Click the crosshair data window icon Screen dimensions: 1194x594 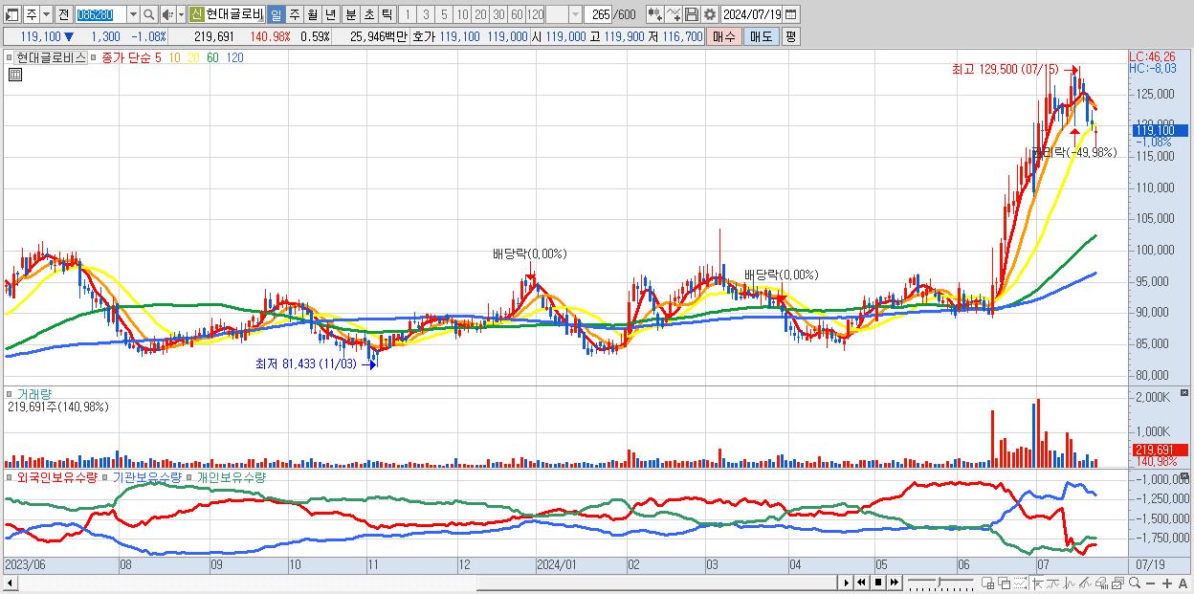(x=987, y=583)
